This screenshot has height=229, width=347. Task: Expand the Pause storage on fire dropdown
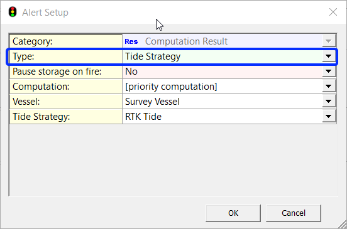328,72
